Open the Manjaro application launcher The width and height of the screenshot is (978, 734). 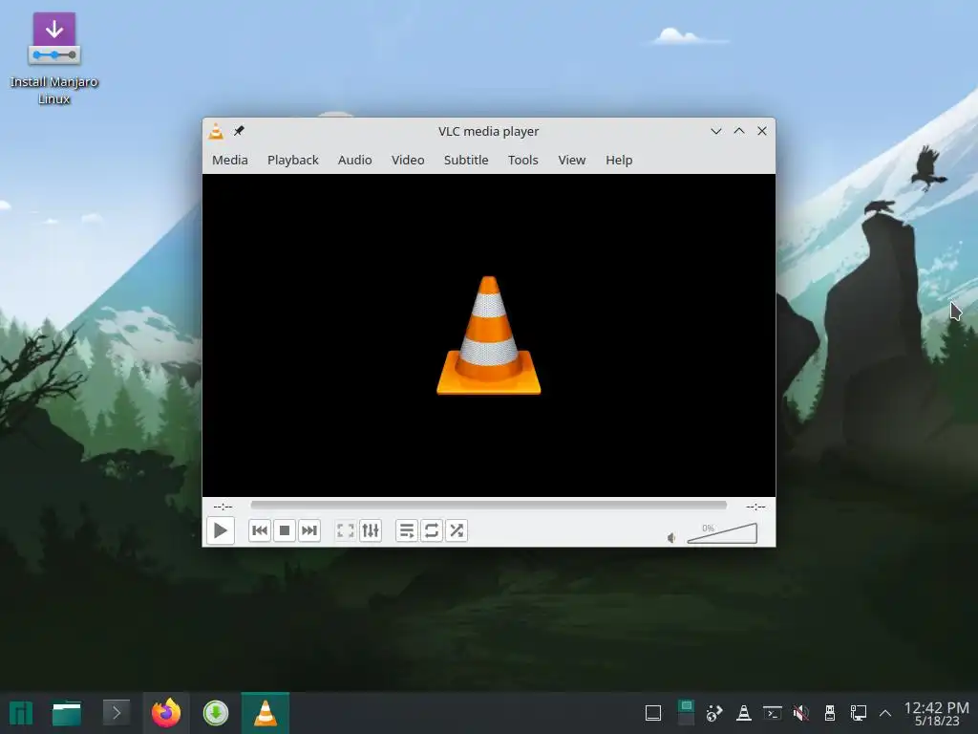21,713
